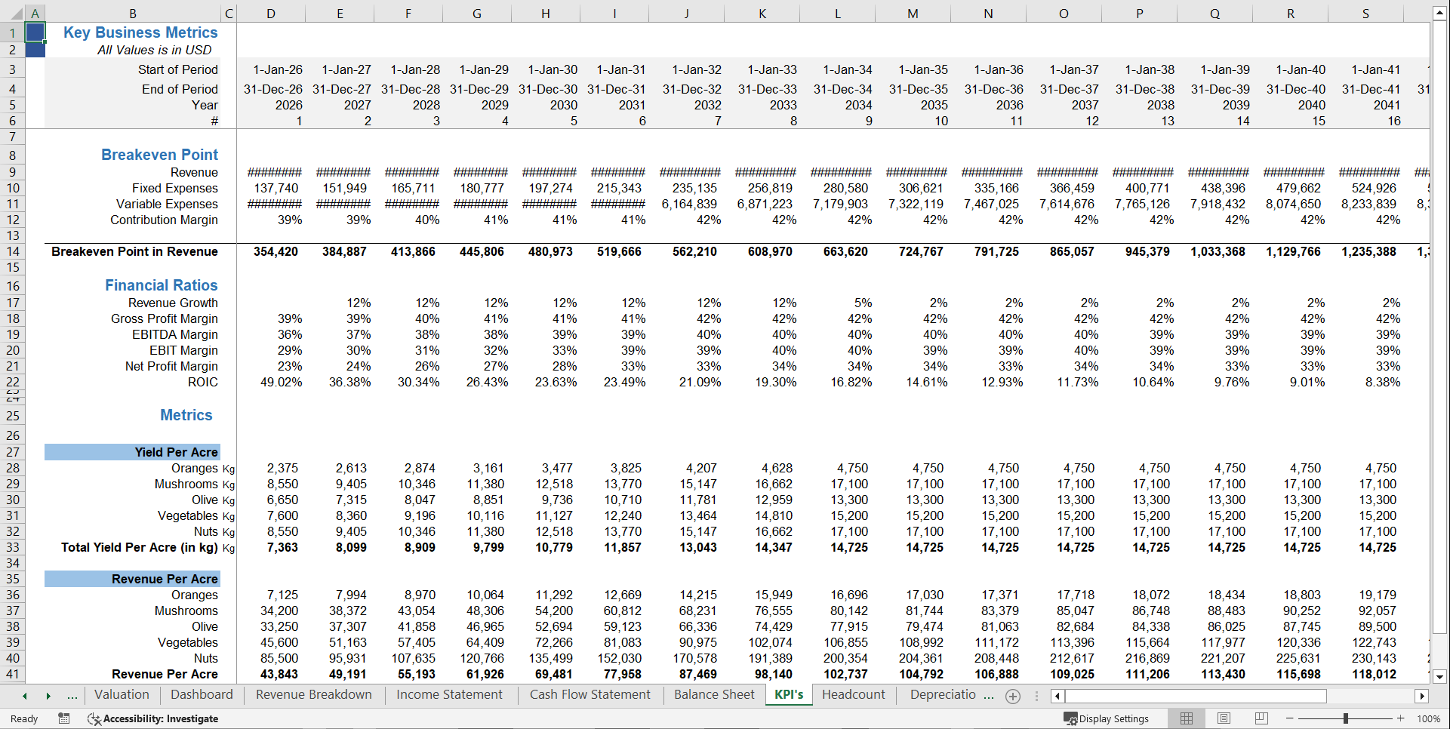The width and height of the screenshot is (1450, 729).
Task: Open the Income Statement sheet
Action: 448,695
